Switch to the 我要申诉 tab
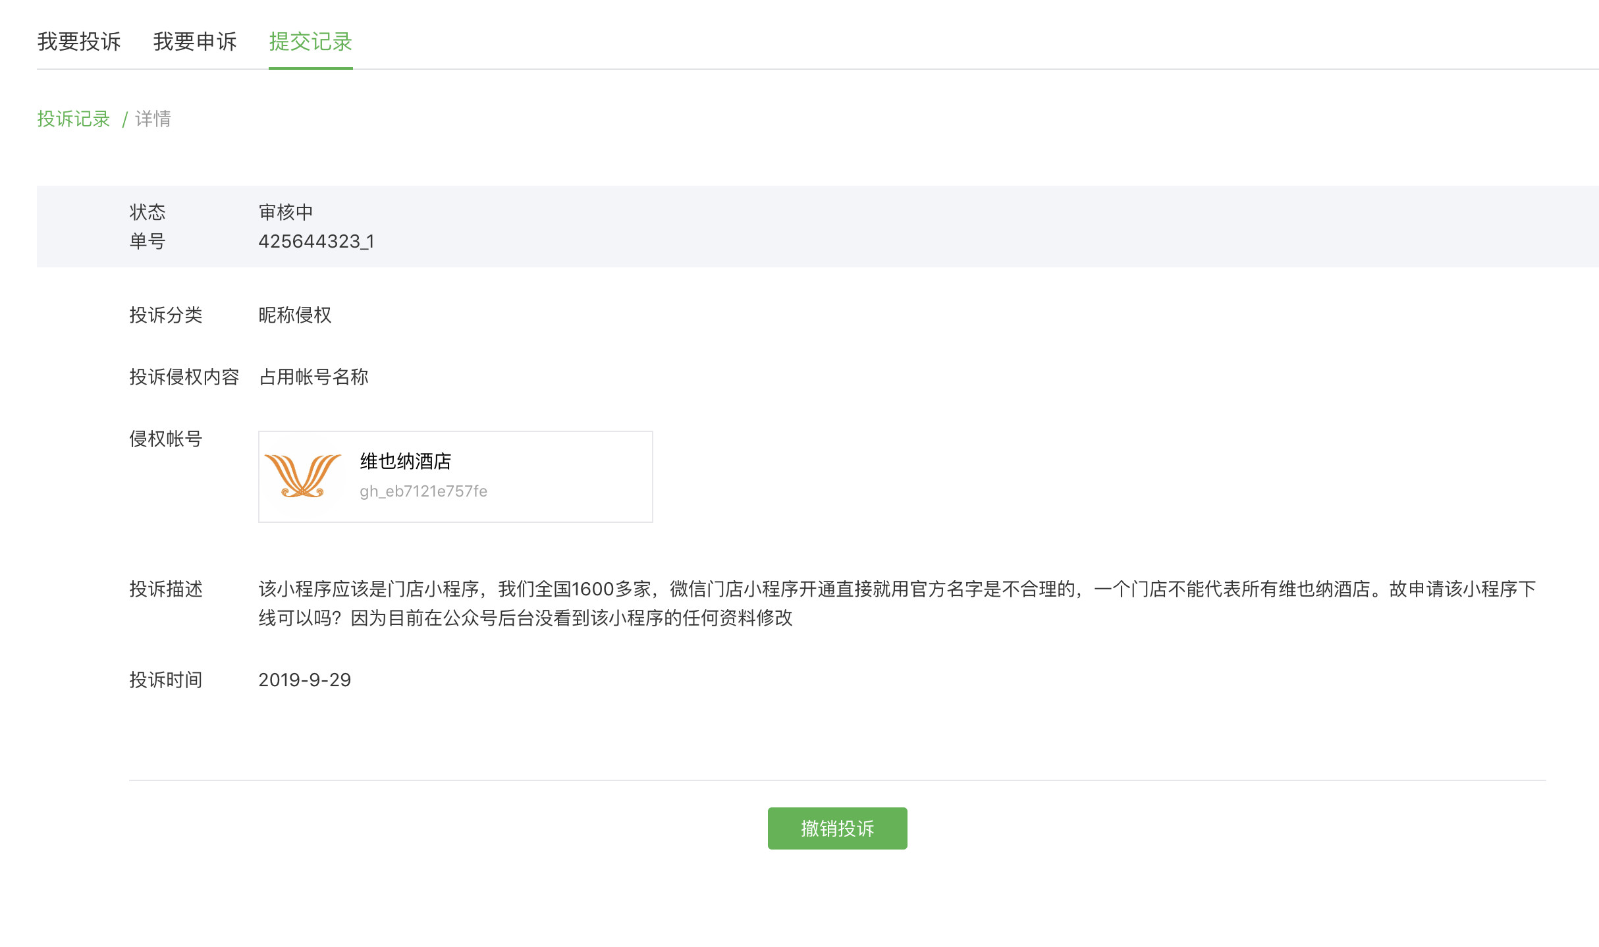Image resolution: width=1599 pixels, height=947 pixels. click(x=195, y=41)
